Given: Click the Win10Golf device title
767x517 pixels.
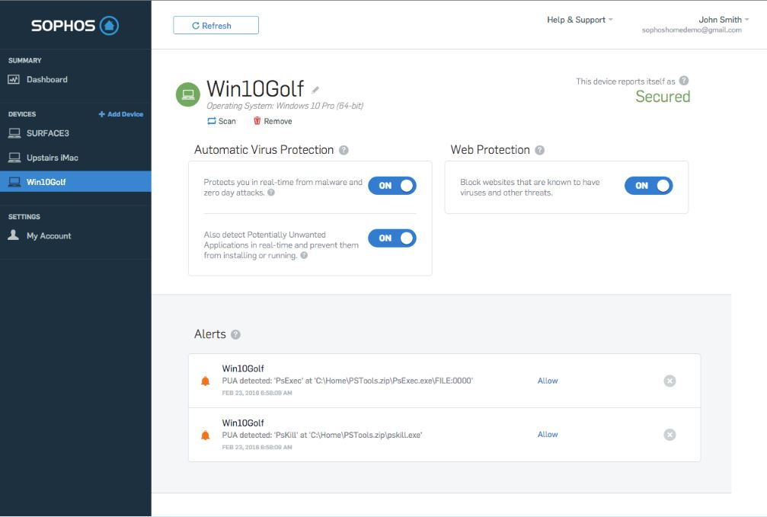Looking at the screenshot, I should (255, 89).
